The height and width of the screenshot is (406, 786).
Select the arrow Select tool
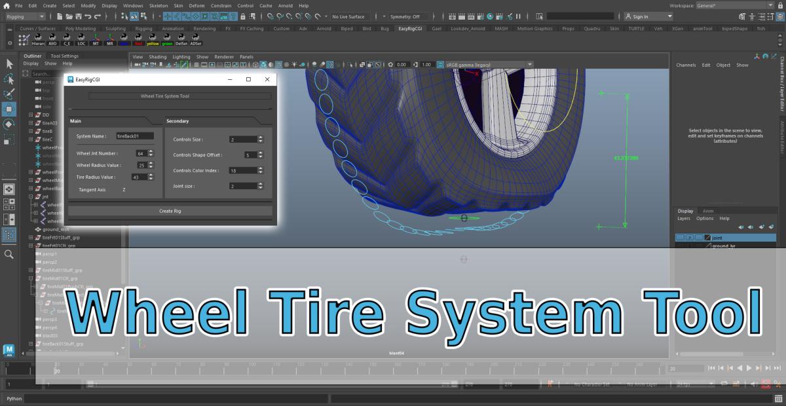9,64
